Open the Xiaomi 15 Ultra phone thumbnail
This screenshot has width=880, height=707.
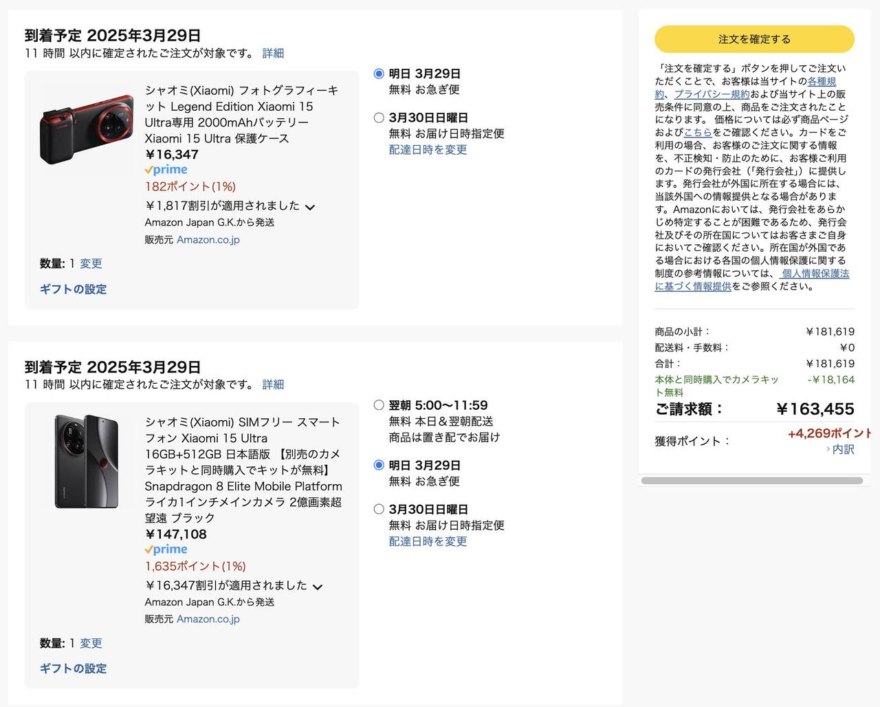[x=87, y=461]
